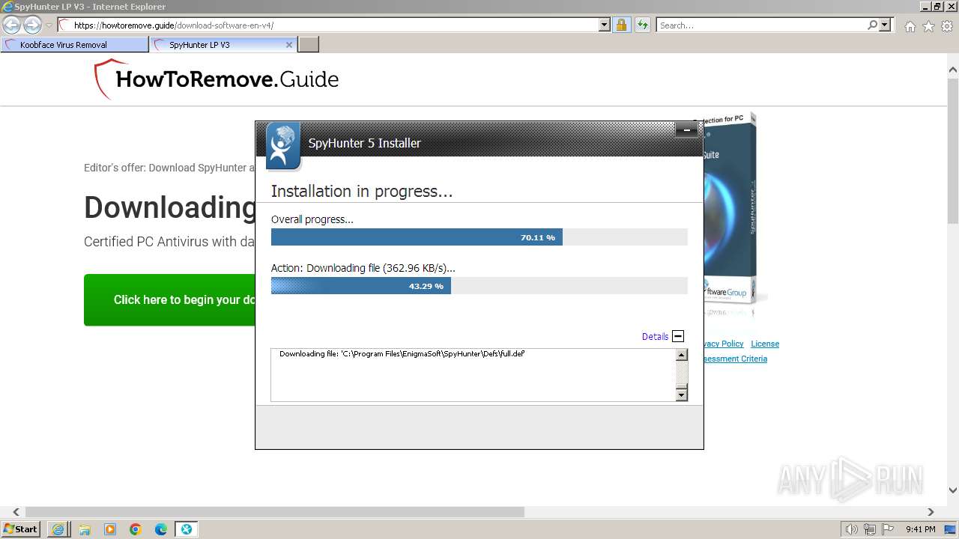This screenshot has width=959, height=539.
Task: Click the network tray icon
Action: tap(870, 529)
